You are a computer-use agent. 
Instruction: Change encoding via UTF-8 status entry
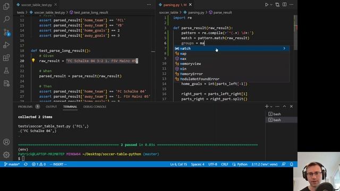tap(212, 164)
